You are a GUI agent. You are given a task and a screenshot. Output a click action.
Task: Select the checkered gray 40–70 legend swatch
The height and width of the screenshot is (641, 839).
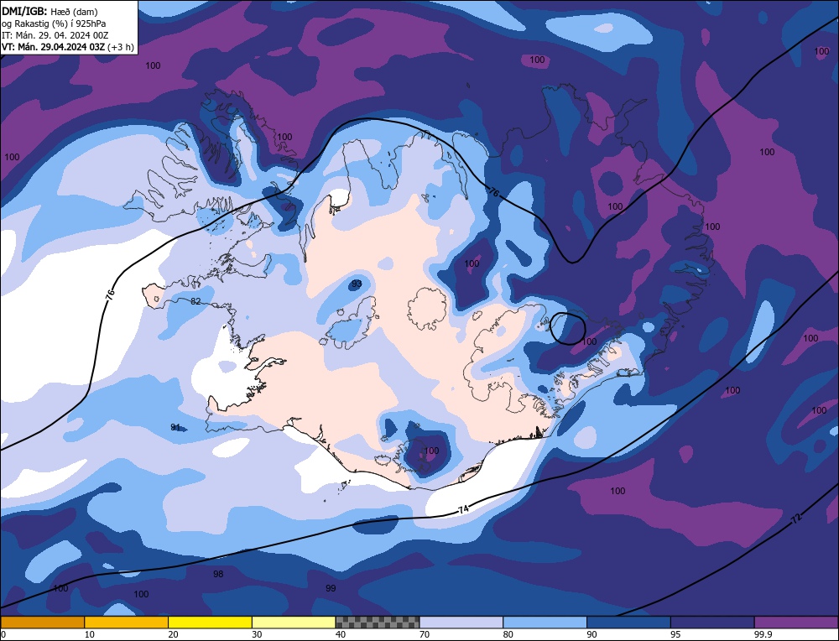(x=378, y=623)
